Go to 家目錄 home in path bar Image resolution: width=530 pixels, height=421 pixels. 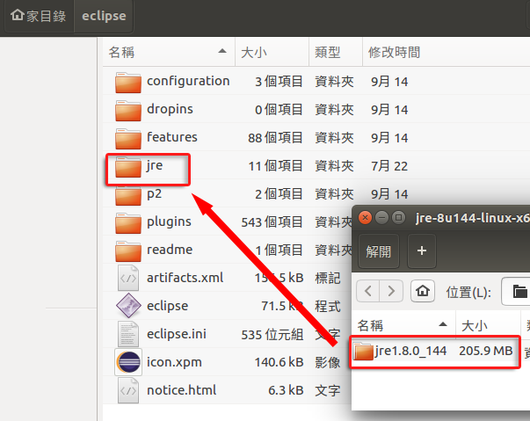tap(39, 16)
